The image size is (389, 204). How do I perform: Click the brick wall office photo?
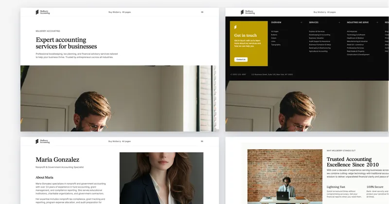[x=285, y=176]
